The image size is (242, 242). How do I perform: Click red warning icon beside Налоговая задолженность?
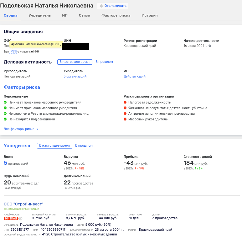[125, 102]
